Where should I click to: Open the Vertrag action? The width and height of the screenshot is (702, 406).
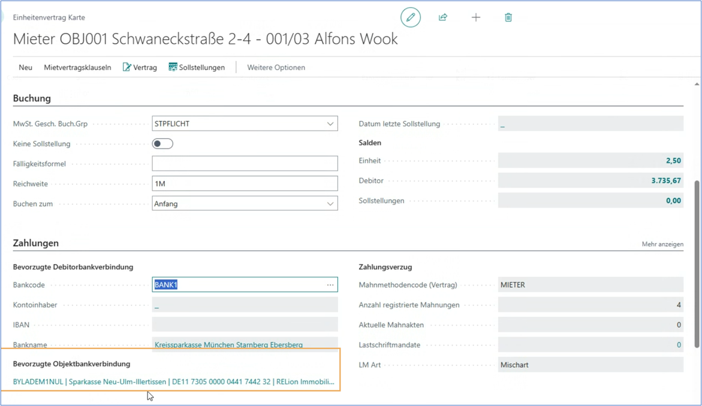(140, 68)
